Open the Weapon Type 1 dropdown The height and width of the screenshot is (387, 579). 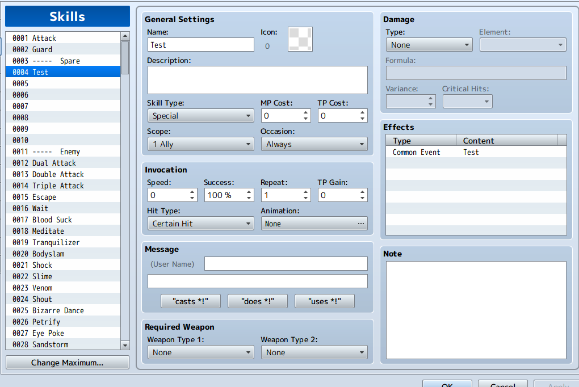click(200, 352)
